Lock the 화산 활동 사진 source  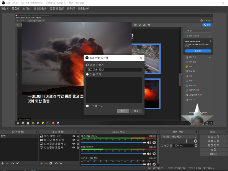click(78, 136)
